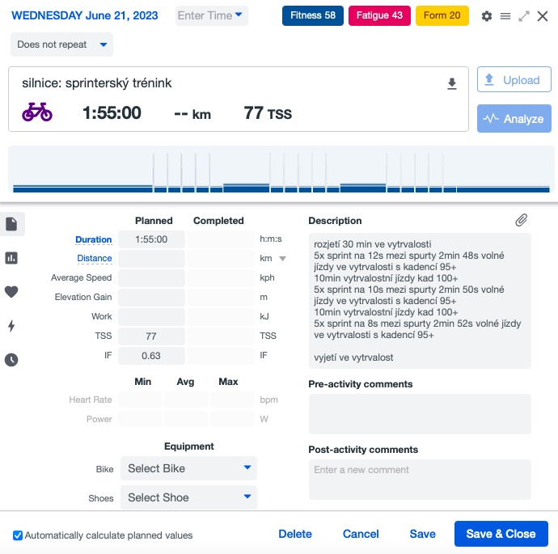Click the WEDNESDAY June 21, 2023 date

(85, 15)
